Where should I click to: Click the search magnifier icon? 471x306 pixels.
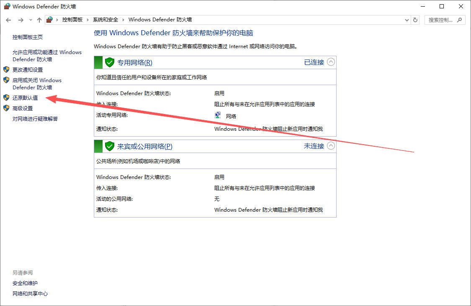459,20
